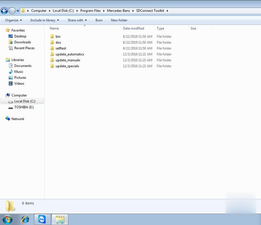Navigate to Mercedes-Benz breadcrumb
The width and height of the screenshot is (261, 225).
pyautogui.click(x=118, y=11)
